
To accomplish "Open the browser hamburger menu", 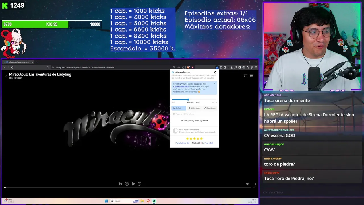I will [256, 67].
